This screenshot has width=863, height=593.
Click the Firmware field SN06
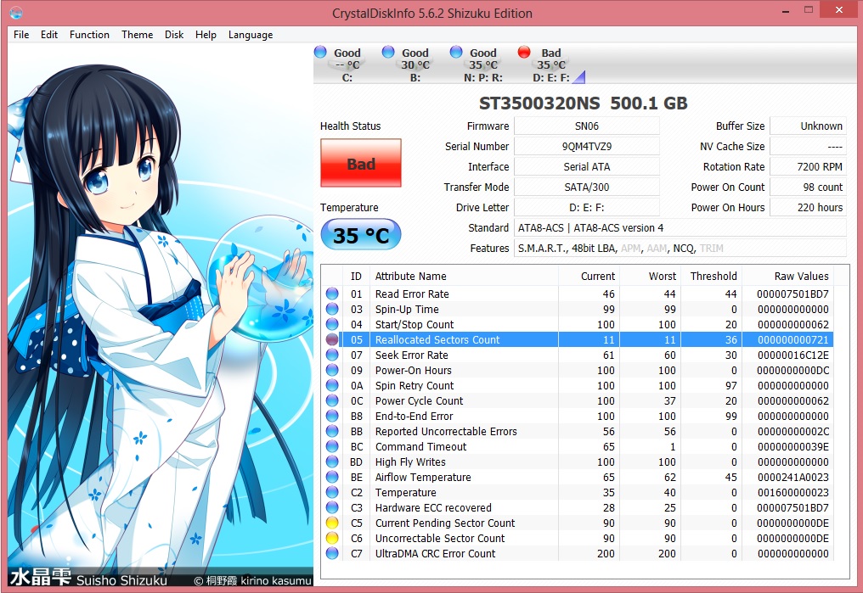click(x=587, y=126)
